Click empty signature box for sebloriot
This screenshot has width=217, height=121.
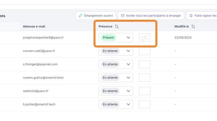pyautogui.click(x=145, y=91)
